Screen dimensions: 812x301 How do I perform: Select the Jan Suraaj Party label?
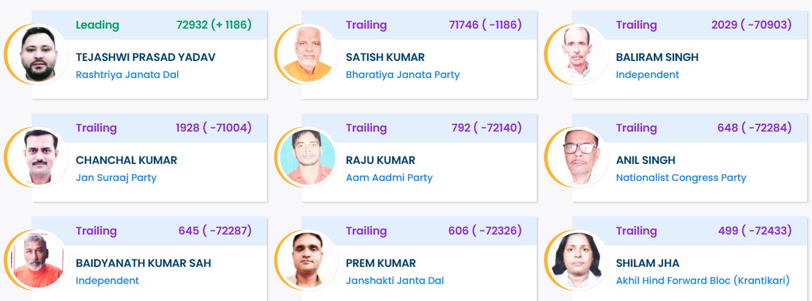click(116, 178)
